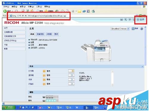
Task: Switch to the 设备信息 tab
Action: pyautogui.click(x=40, y=34)
